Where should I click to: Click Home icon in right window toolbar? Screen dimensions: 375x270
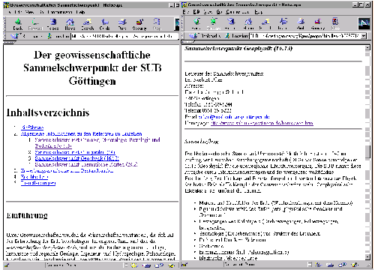coord(248,24)
